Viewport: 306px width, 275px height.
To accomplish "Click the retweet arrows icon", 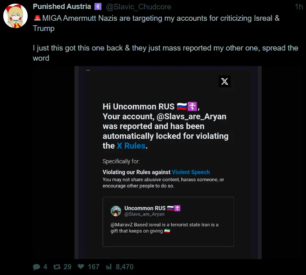I will coord(57,267).
